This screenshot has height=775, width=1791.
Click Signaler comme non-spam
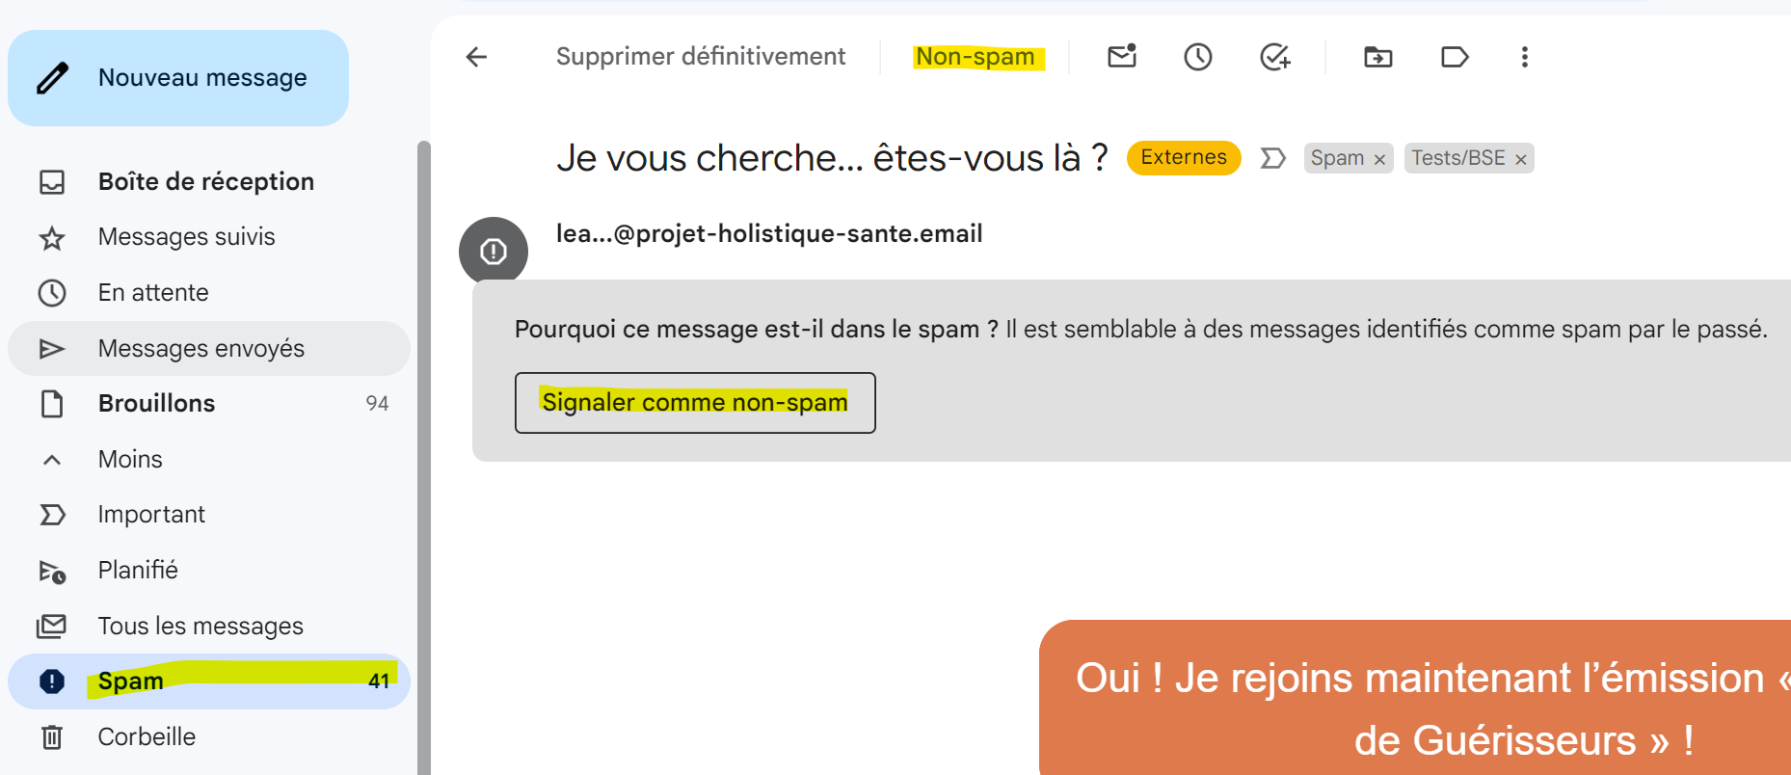[694, 403]
